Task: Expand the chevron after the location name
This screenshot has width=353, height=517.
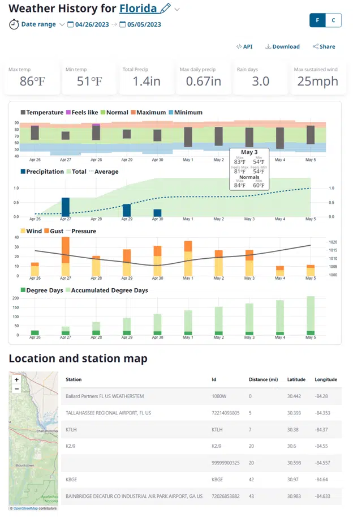Action: [177, 9]
